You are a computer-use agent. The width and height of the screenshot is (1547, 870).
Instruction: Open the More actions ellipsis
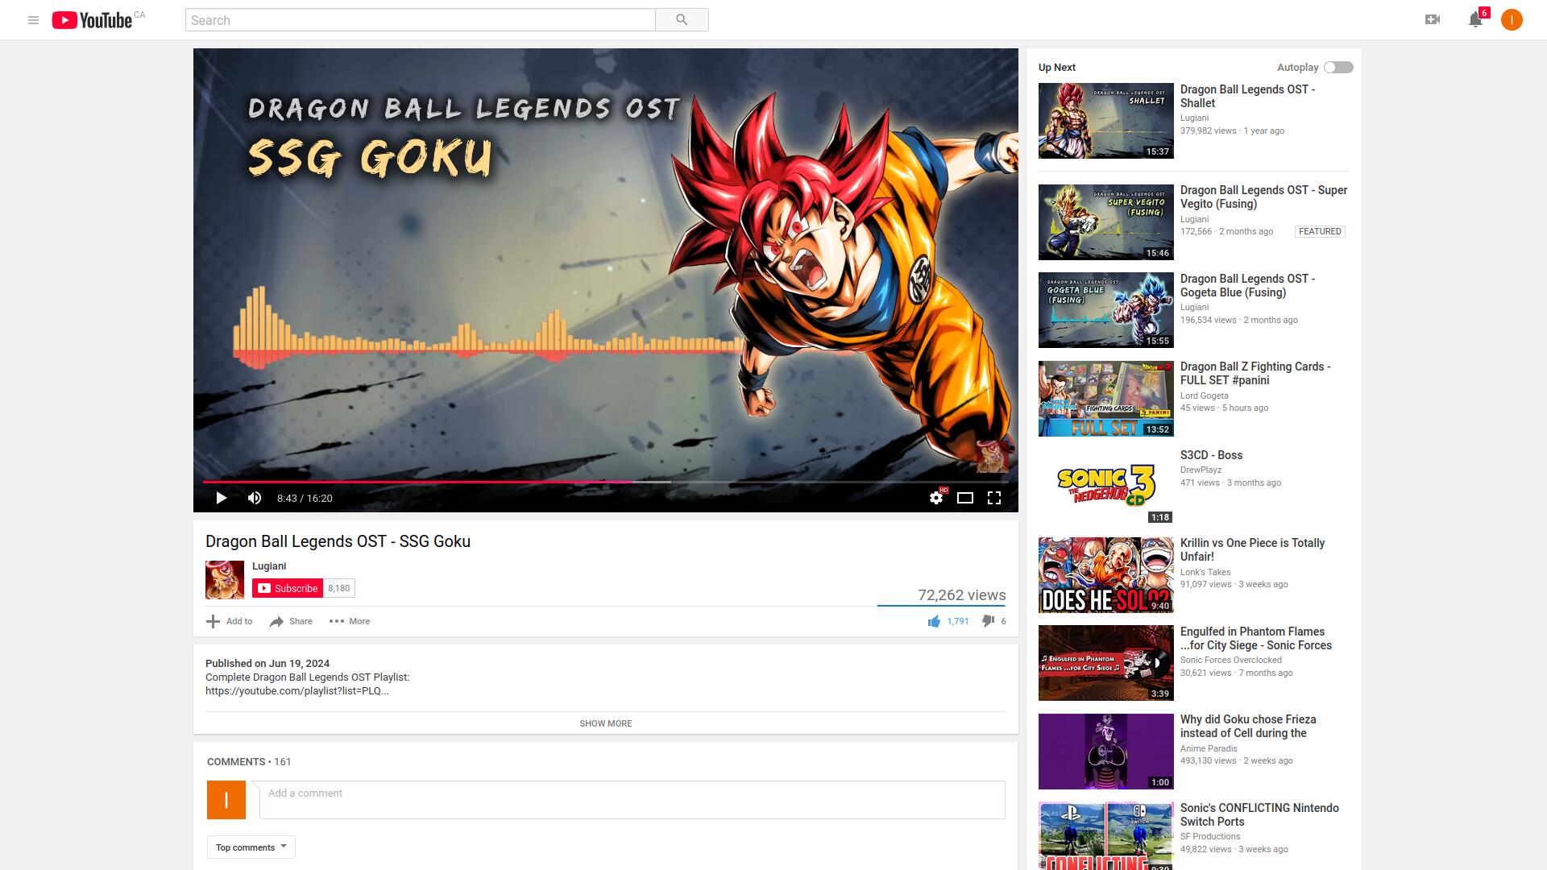337,621
